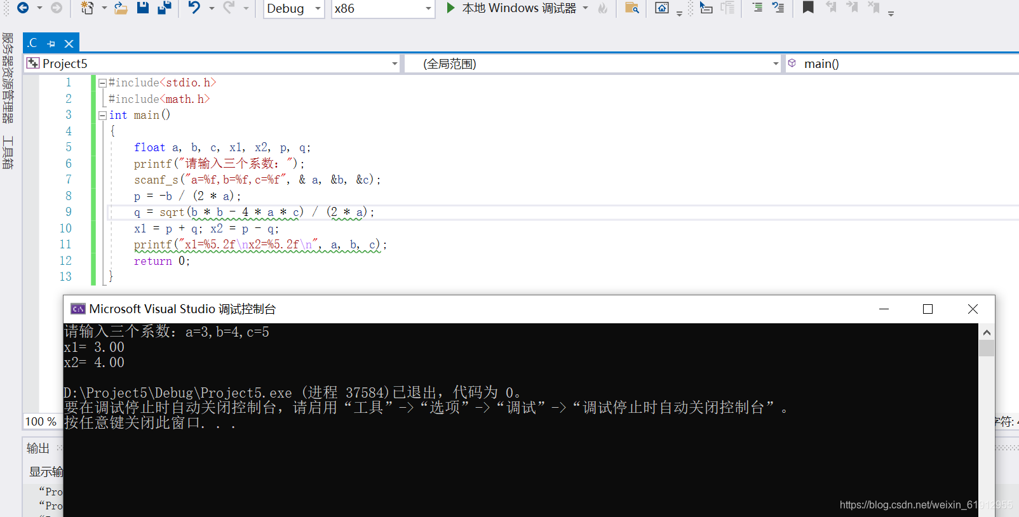Open the x86 platform dropdown
The height and width of the screenshot is (517, 1019).
pyautogui.click(x=383, y=8)
